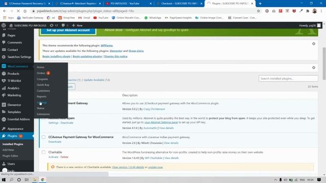
Task: Open the Gmail bookmark
Action: click(84, 18)
